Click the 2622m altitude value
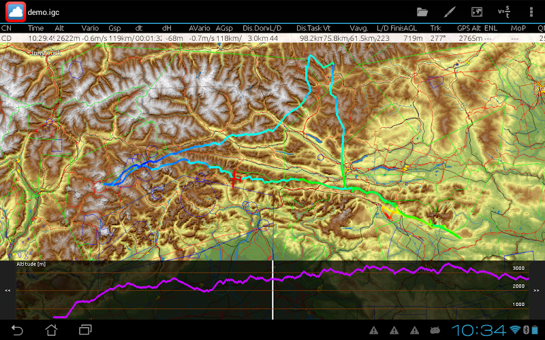545x340 pixels. (68, 38)
